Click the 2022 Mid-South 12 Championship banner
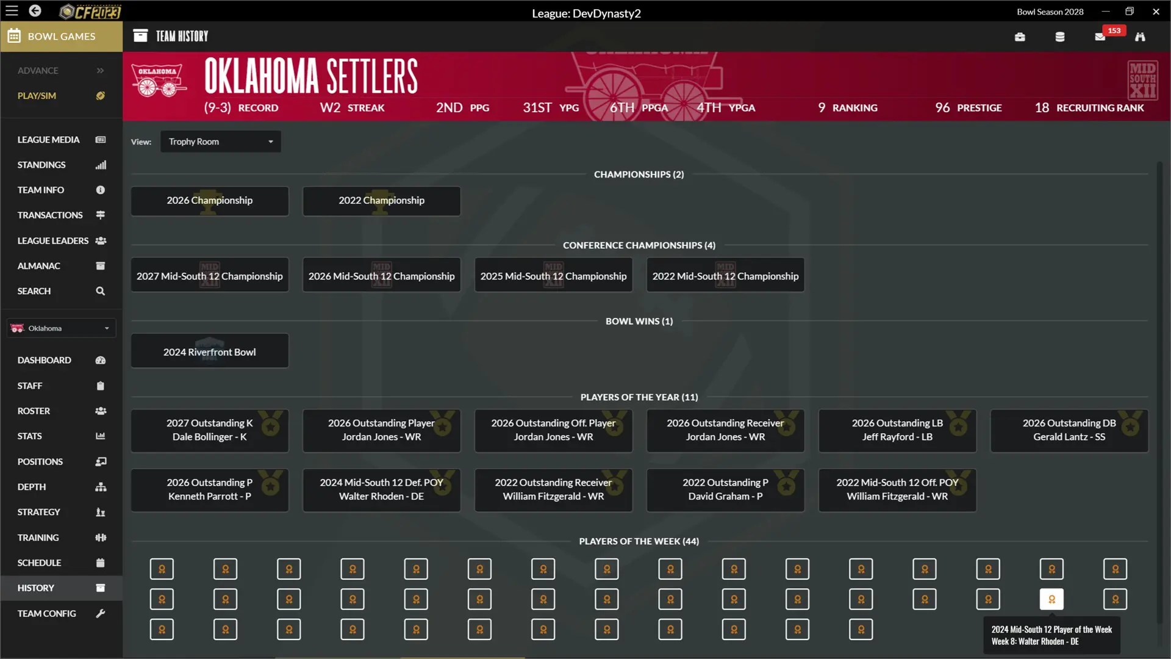1171x659 pixels. point(725,275)
